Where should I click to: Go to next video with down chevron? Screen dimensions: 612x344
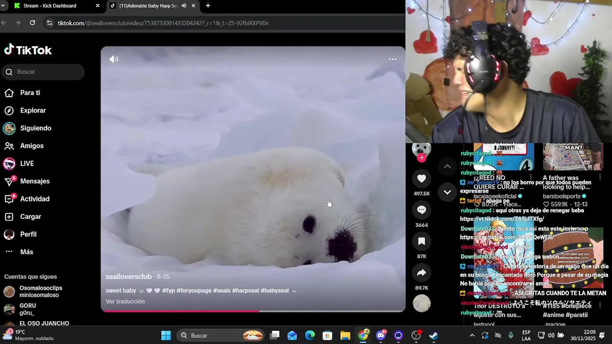tap(447, 192)
